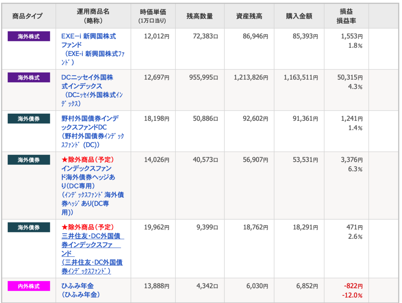Viewport: 402px width, 303px height.
Task: Click the 資産残高 column header
Action: pyautogui.click(x=249, y=16)
